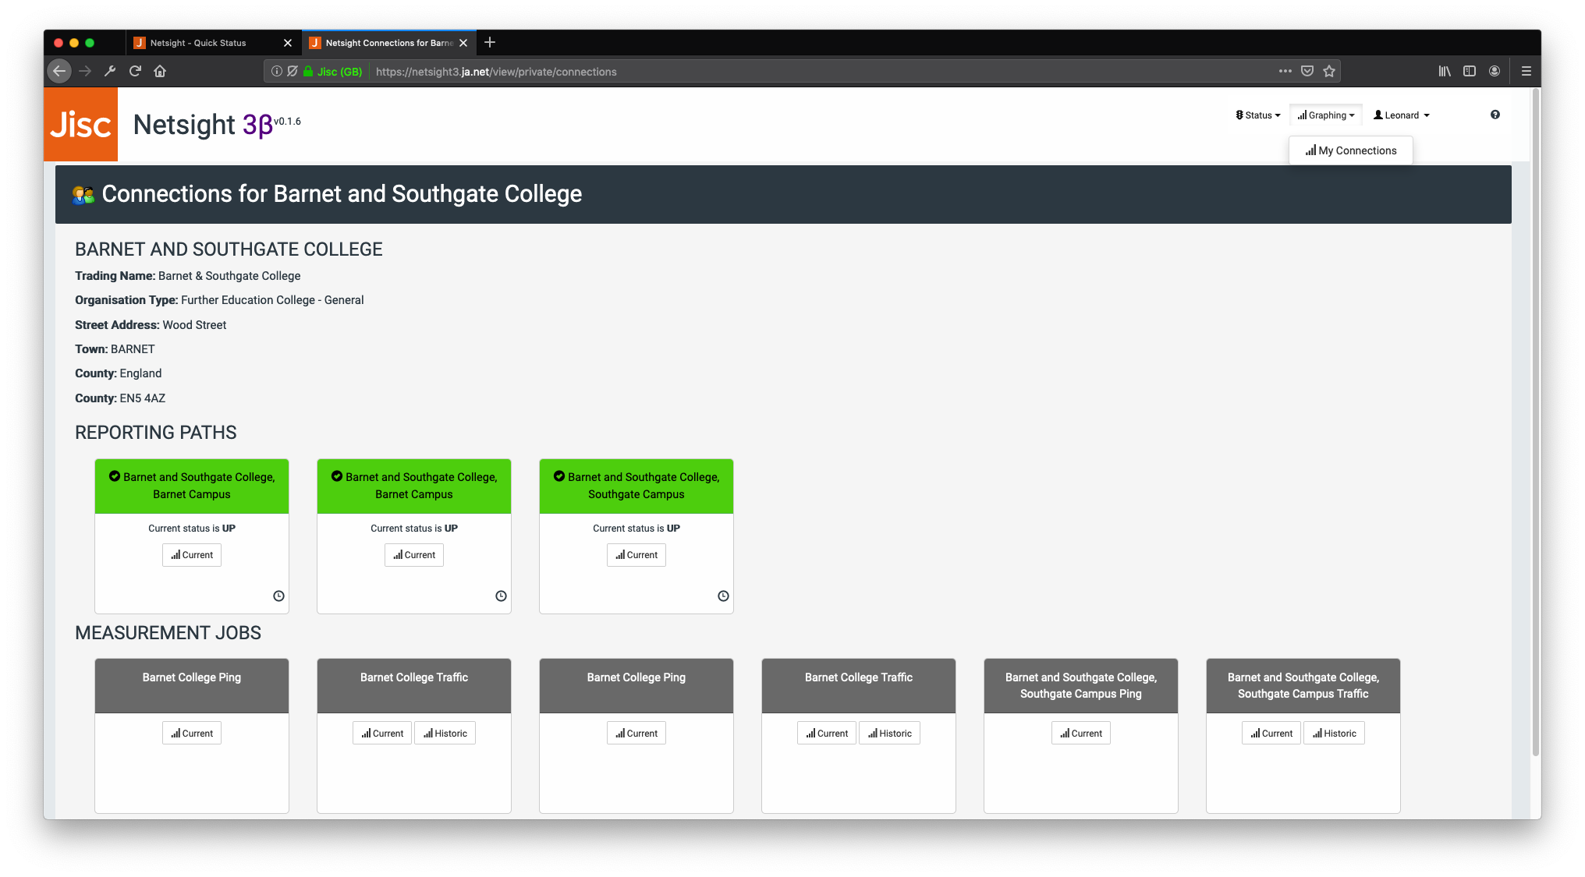Click Current on Southgate Campus reporting path

(x=636, y=555)
